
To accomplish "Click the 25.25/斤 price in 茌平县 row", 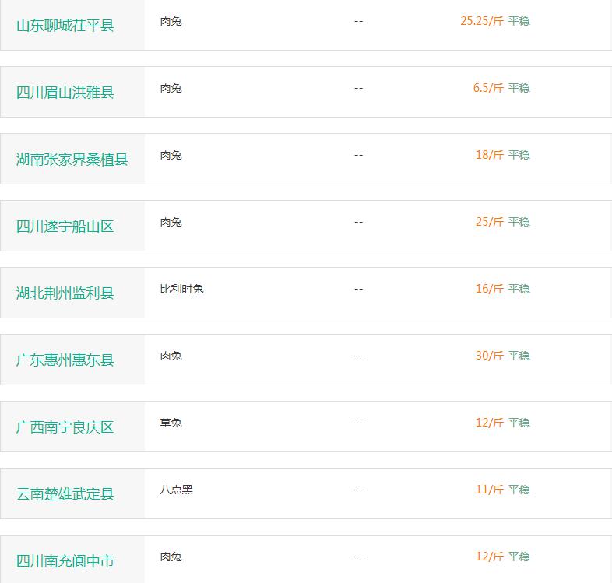I will coord(481,21).
